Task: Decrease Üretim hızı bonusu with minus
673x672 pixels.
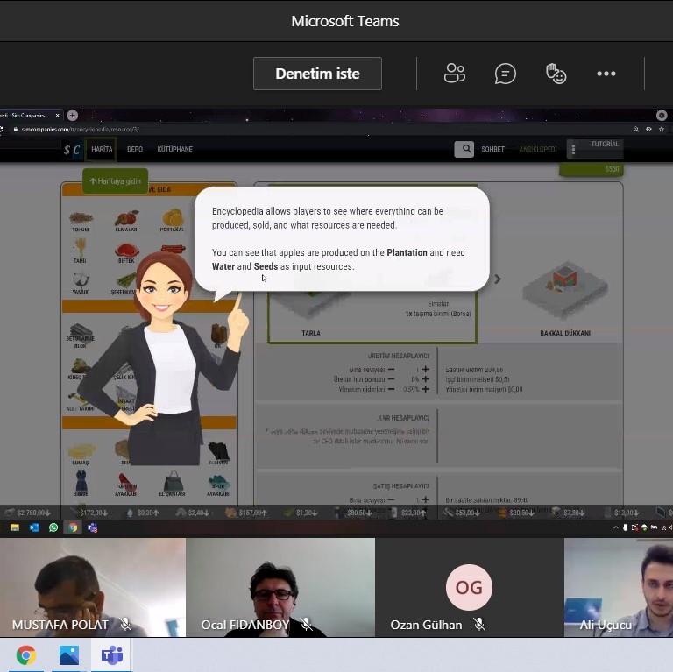Action: click(x=391, y=378)
